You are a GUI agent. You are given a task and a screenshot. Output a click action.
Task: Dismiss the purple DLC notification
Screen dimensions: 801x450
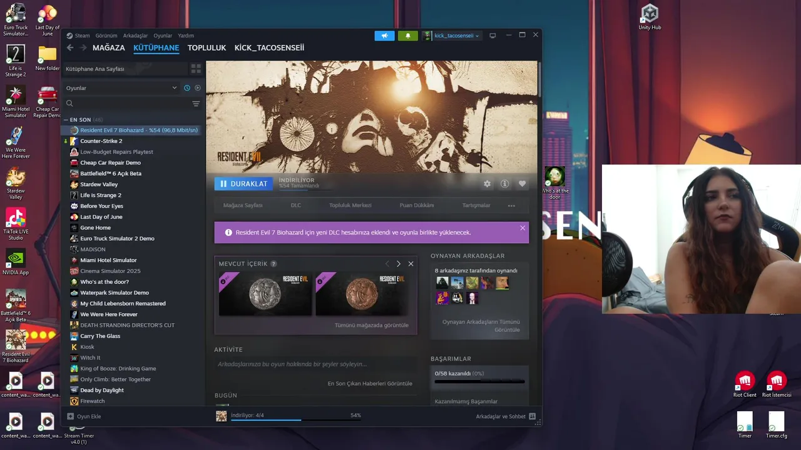point(523,228)
